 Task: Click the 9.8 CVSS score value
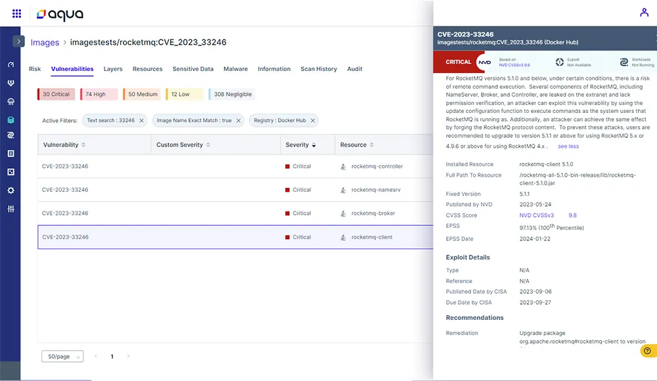click(x=572, y=215)
